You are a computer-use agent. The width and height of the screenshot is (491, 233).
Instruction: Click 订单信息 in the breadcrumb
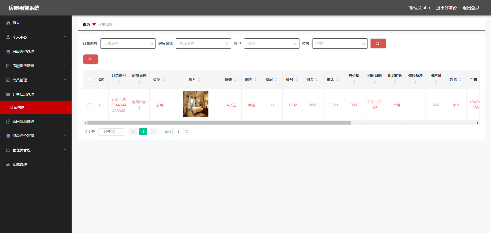pos(105,24)
